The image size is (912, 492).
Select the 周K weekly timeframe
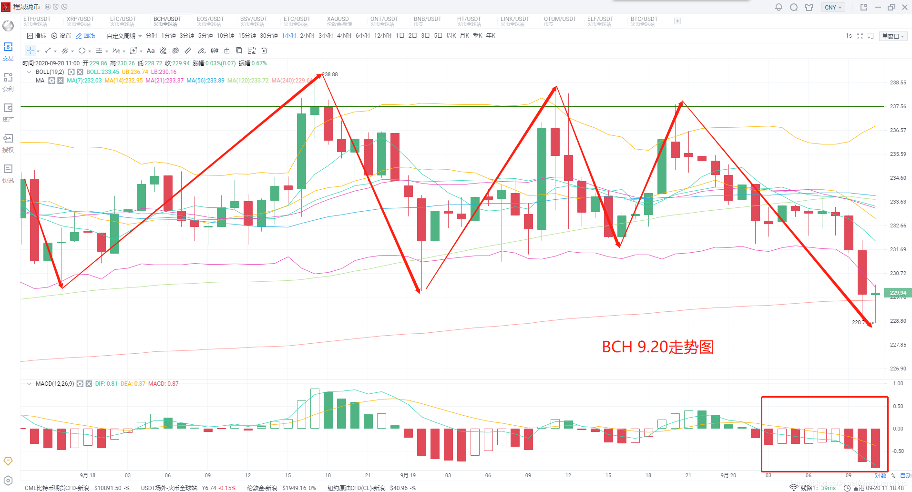[x=451, y=36]
